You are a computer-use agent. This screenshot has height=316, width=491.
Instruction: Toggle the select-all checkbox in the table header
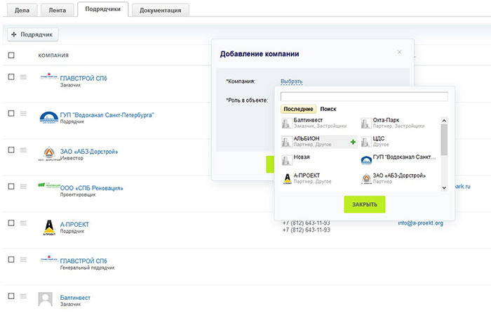11,55
